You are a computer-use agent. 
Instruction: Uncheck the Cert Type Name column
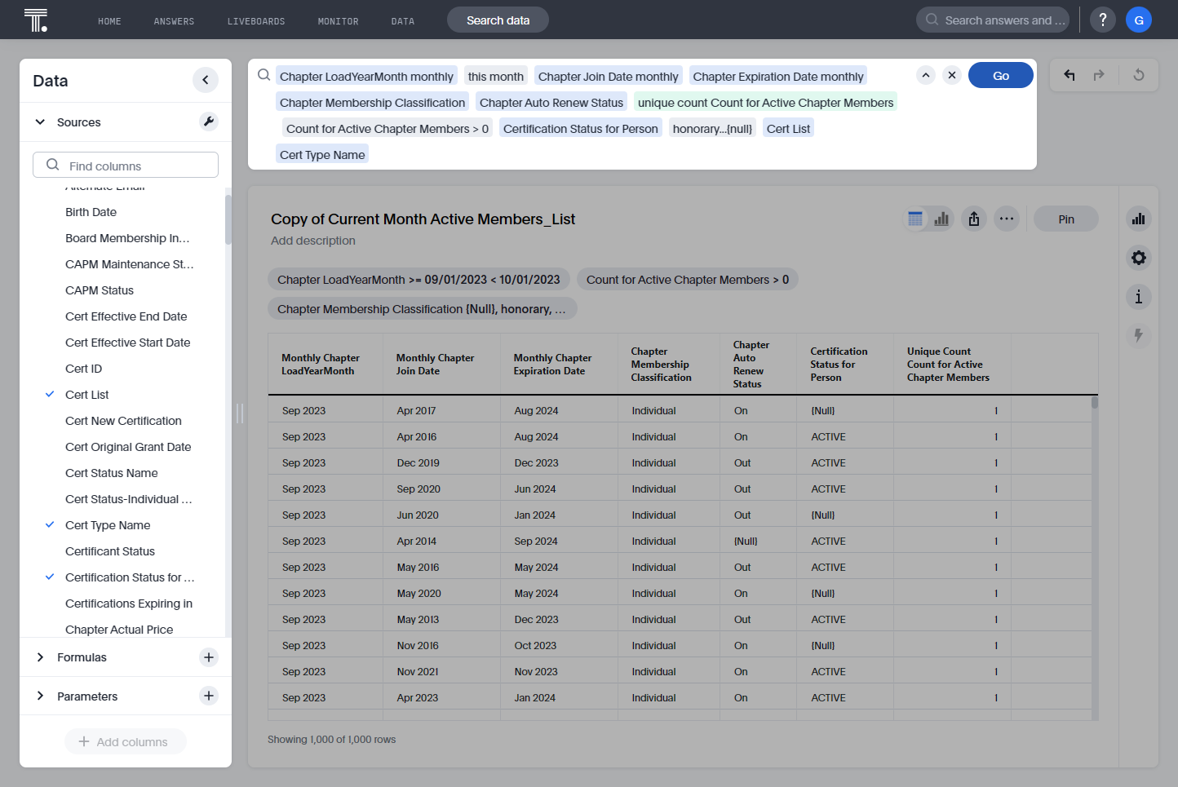50,525
